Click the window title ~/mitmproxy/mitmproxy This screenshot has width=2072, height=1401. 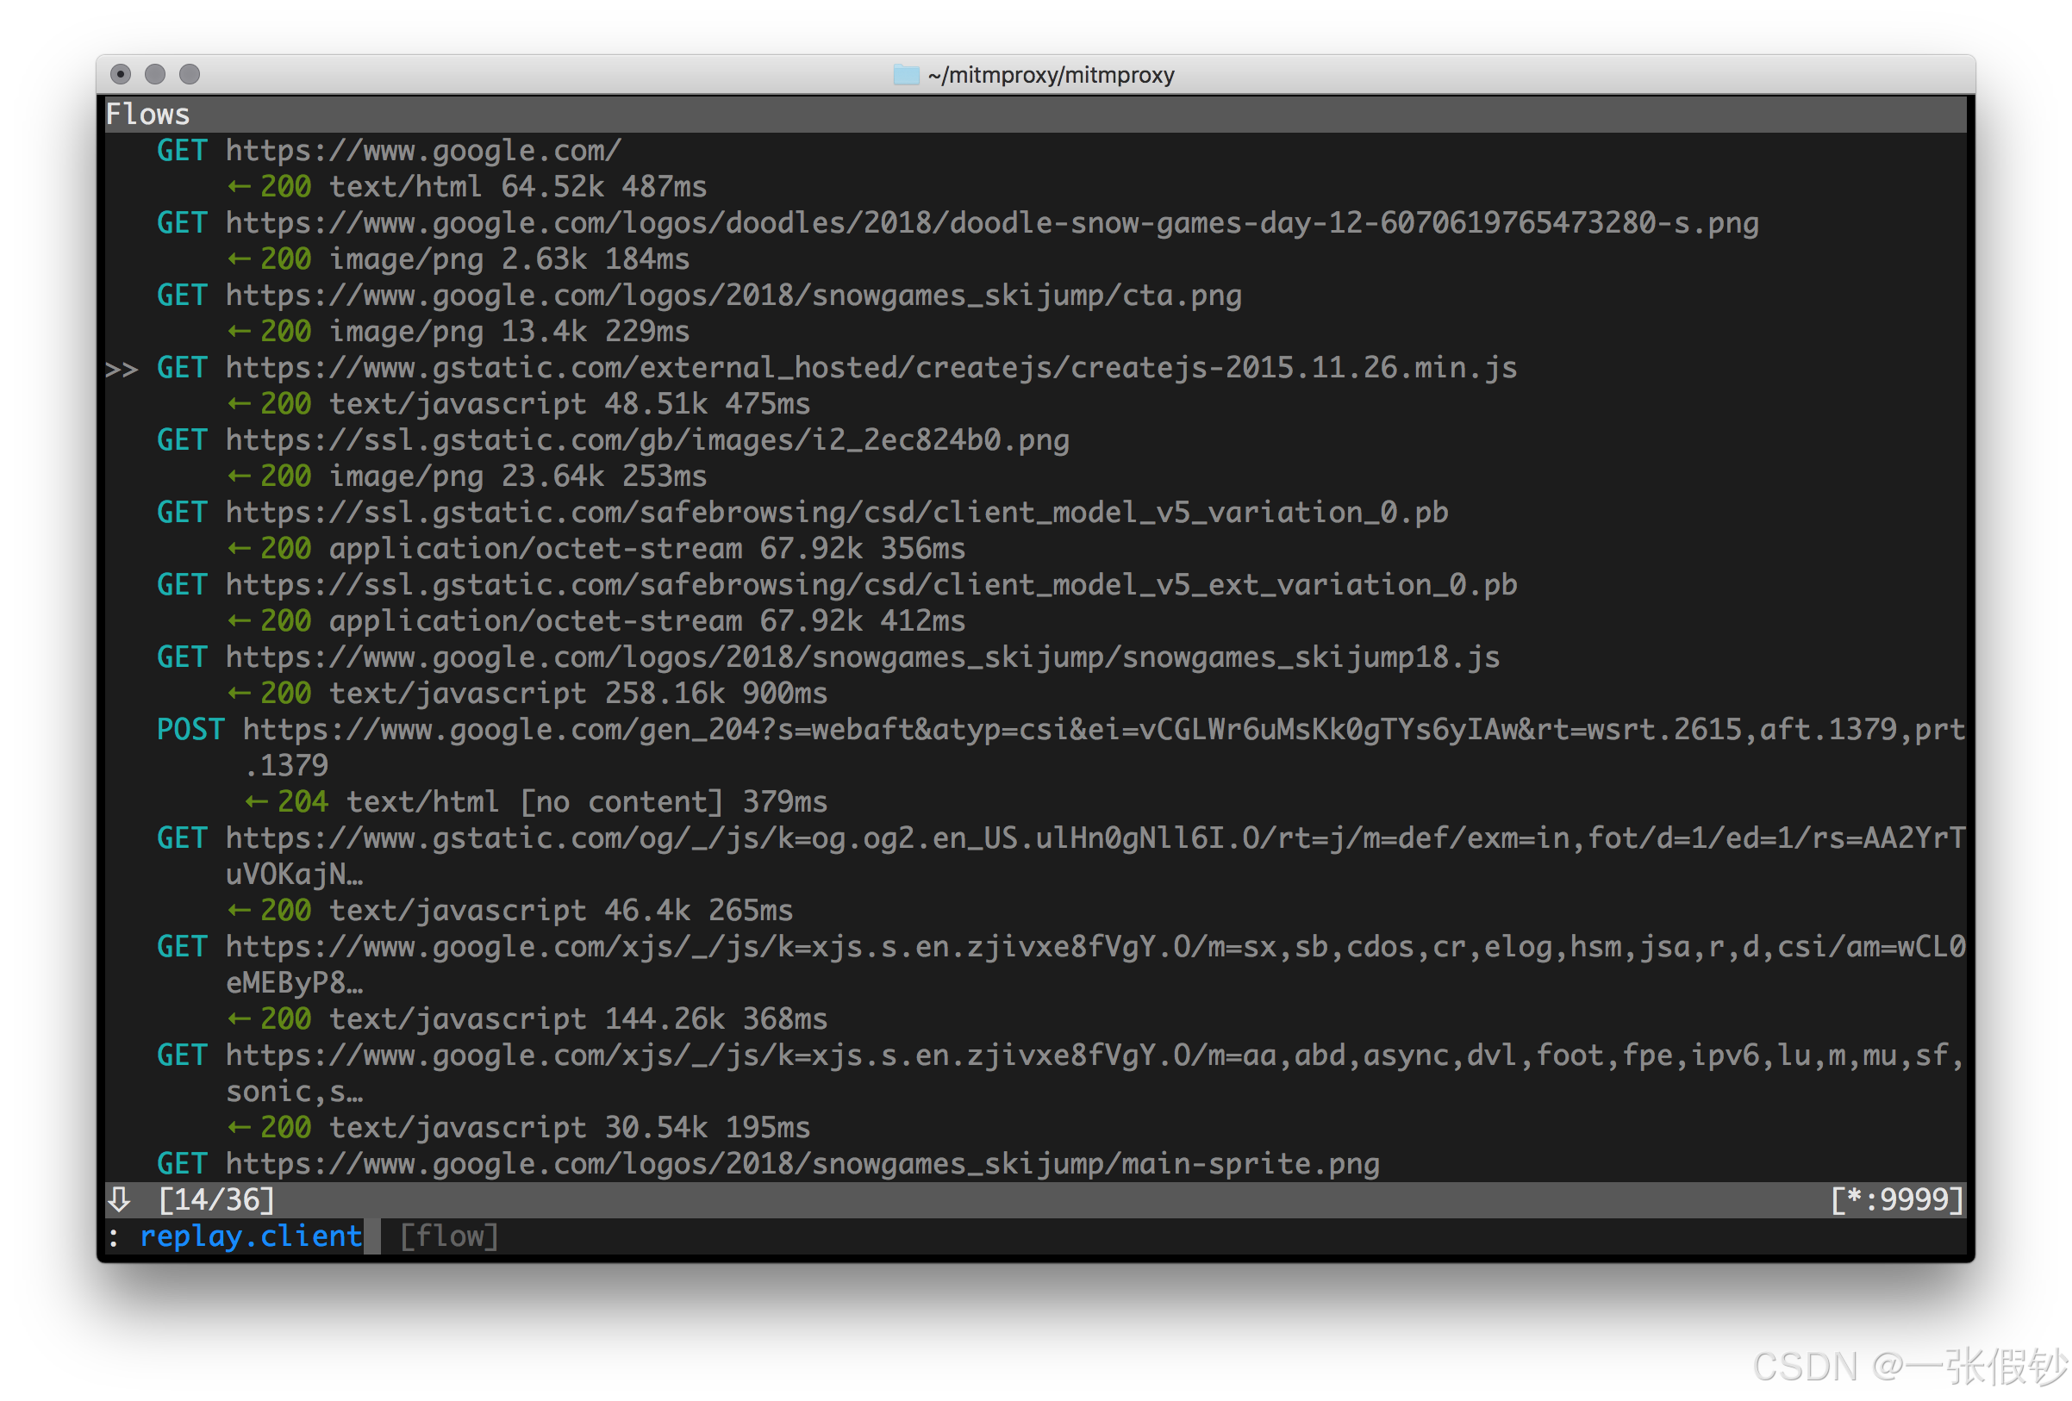pos(1051,75)
